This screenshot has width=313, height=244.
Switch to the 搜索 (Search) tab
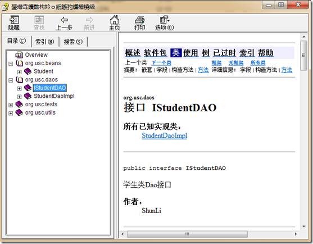(73, 42)
